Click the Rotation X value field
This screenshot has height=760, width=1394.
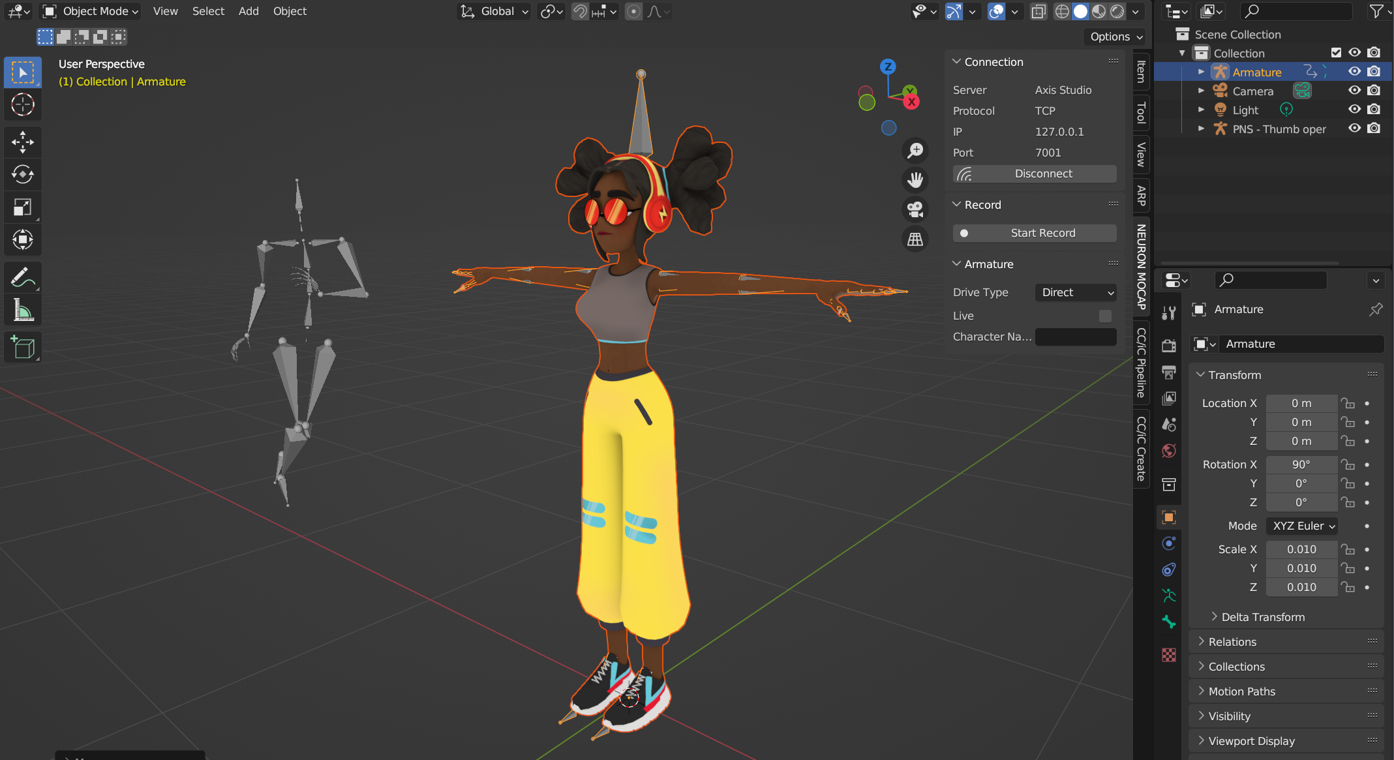pyautogui.click(x=1301, y=464)
